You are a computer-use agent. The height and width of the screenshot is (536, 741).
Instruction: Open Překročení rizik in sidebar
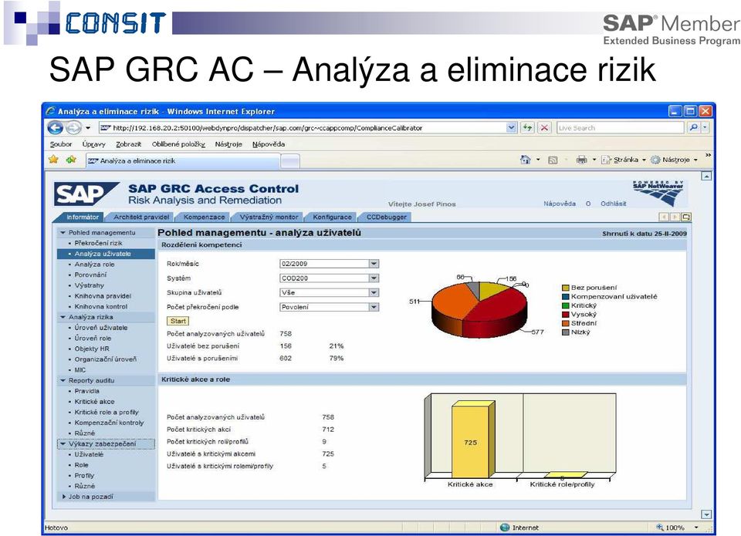pos(98,243)
